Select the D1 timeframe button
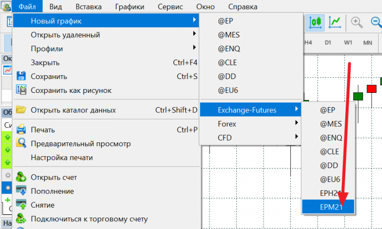The width and height of the screenshot is (382, 229). click(x=328, y=42)
